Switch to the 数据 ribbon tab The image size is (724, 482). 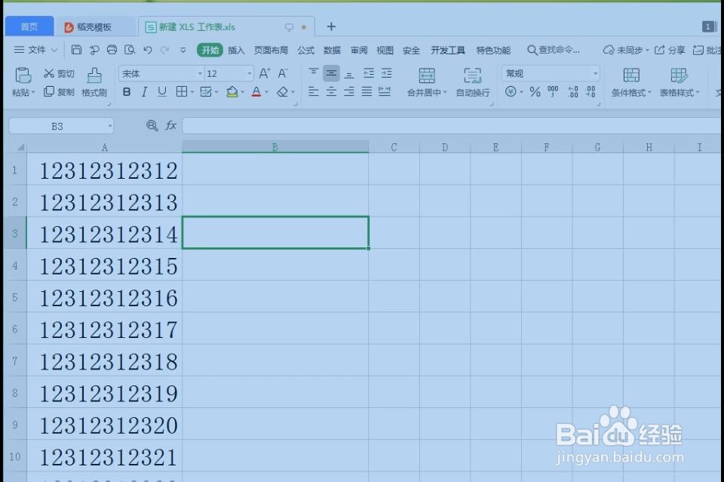pos(332,50)
